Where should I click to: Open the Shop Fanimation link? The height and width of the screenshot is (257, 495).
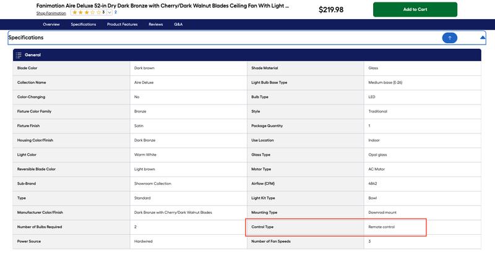[51, 13]
